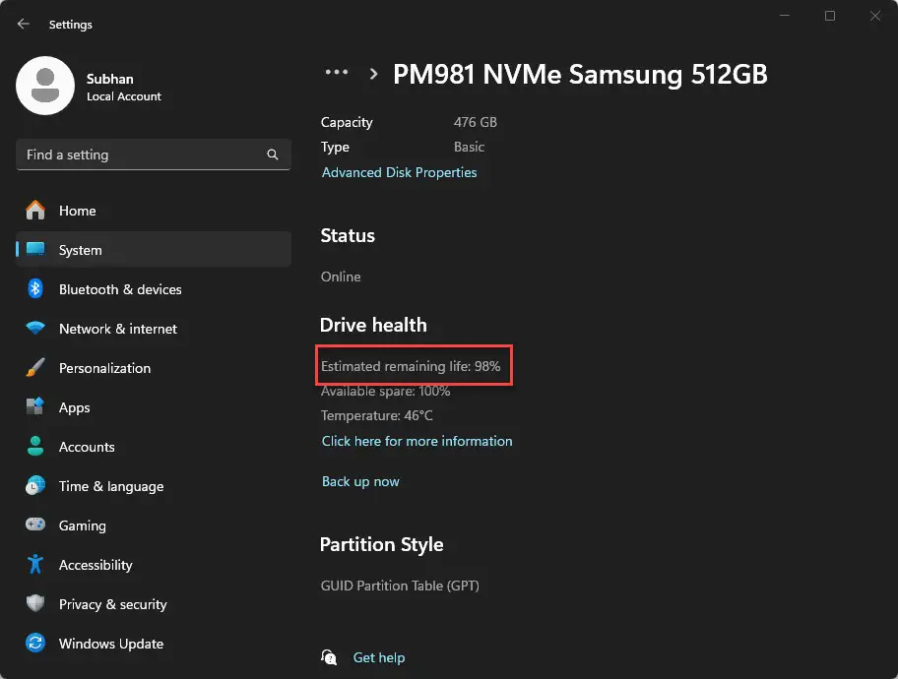Start backup via 'Back up now'
Image resolution: width=898 pixels, height=679 pixels.
pyautogui.click(x=360, y=481)
